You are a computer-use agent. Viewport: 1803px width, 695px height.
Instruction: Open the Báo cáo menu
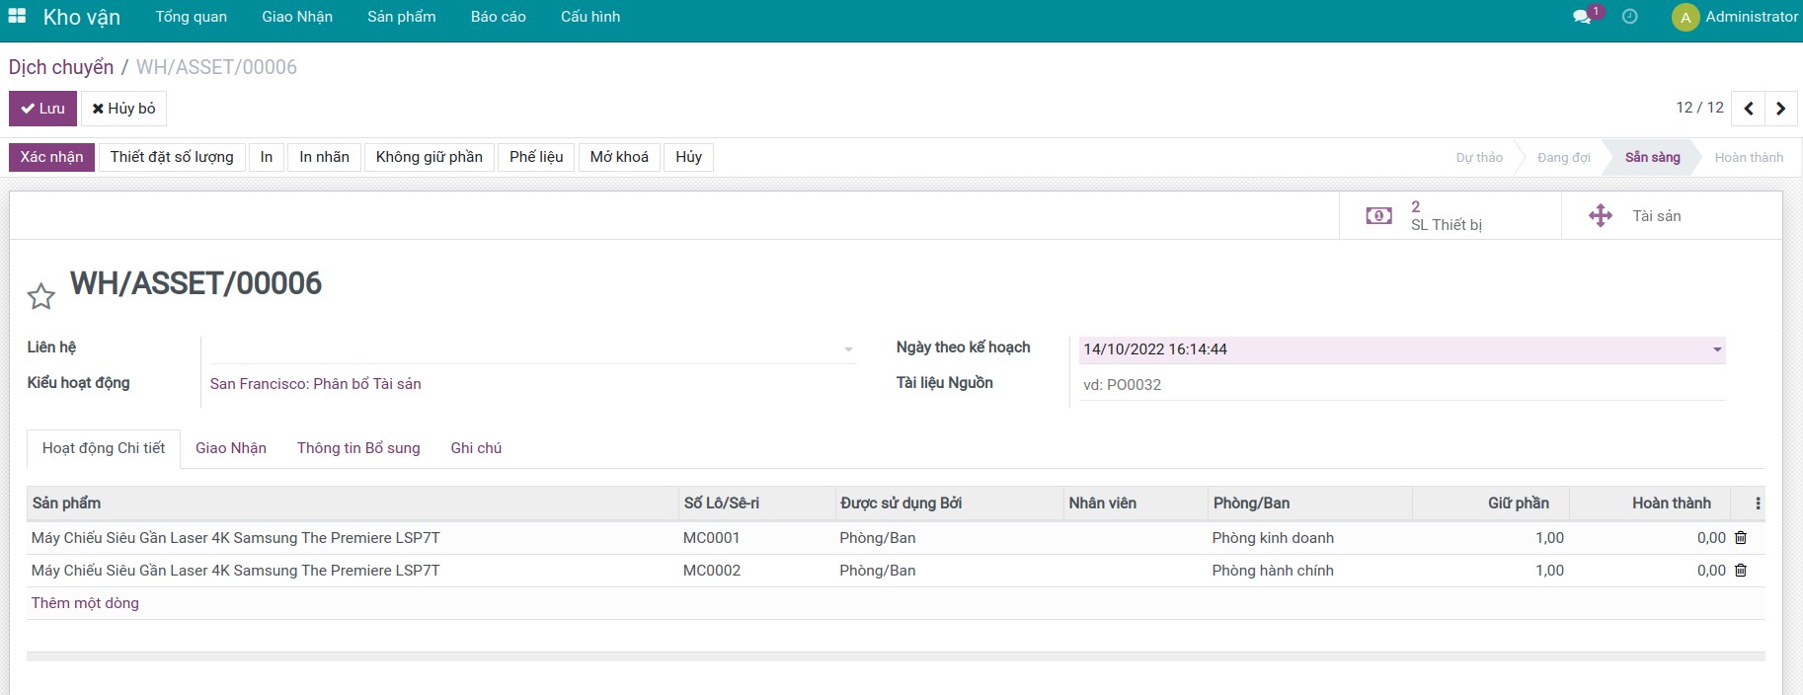498,17
